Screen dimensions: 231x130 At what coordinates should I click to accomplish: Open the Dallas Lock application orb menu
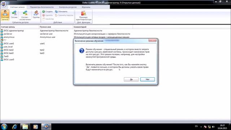(3, 4)
